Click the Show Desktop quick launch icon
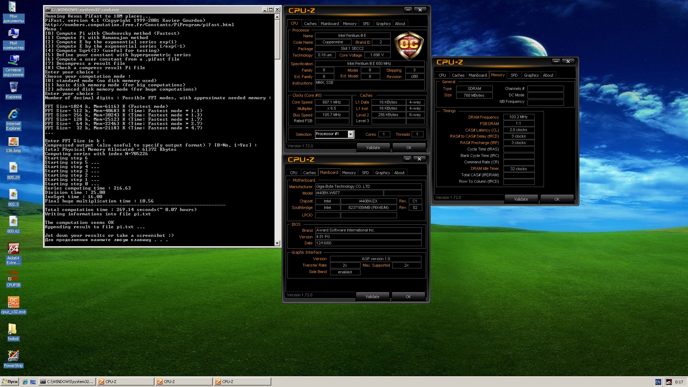The image size is (688, 387). click(33, 382)
